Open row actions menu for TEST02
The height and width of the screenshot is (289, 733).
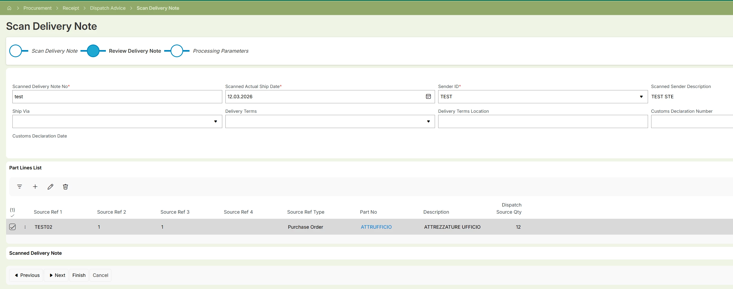tap(25, 227)
